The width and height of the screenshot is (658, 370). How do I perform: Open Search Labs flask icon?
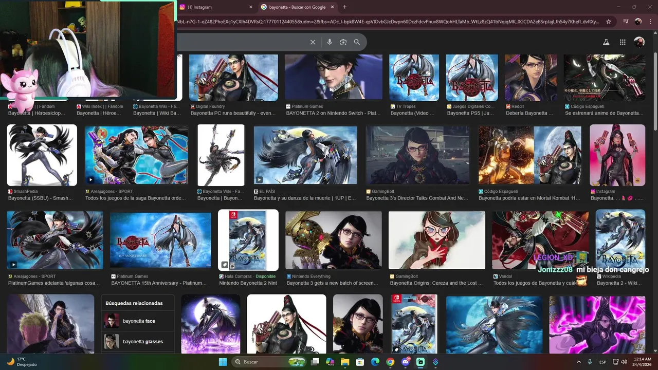click(x=606, y=42)
